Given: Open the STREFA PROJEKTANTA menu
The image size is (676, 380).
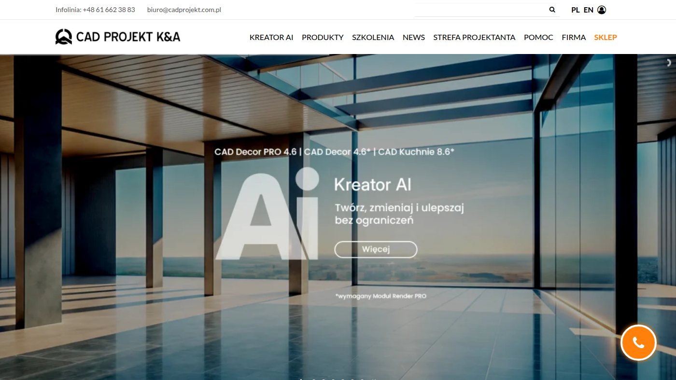Looking at the screenshot, I should coord(474,37).
